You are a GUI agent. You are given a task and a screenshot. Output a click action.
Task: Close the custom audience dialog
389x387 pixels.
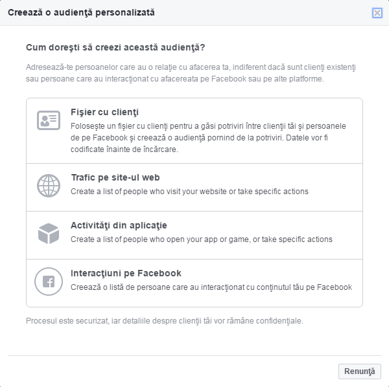[x=377, y=13]
